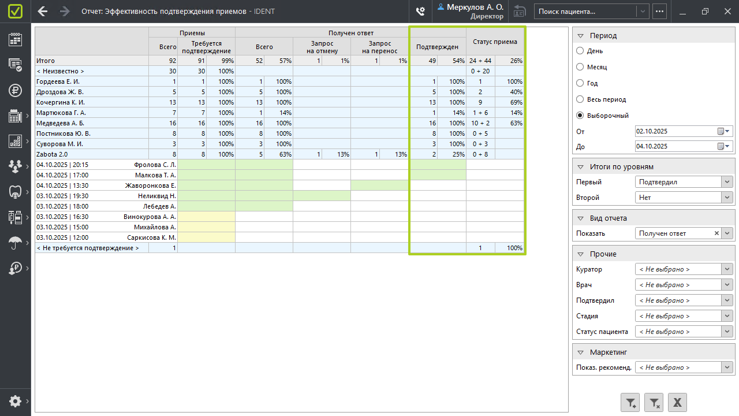Screen dimensions: 739x416
Task: Go back with the left arrow
Action: pos(43,11)
